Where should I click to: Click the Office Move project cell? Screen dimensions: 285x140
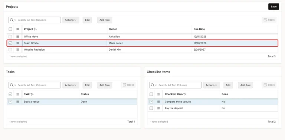[65, 37]
